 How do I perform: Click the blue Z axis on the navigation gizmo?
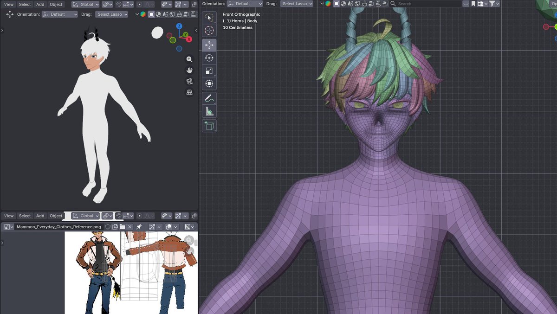179,26
